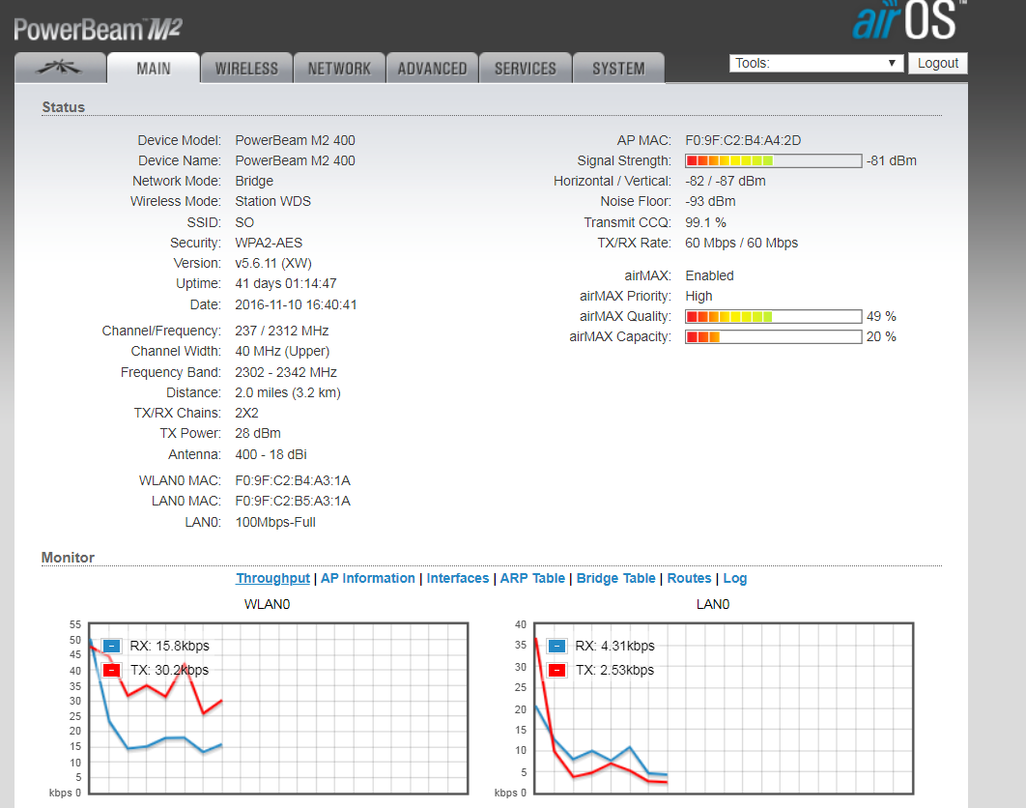
Task: Click the Network Mode value Bridge
Action: coord(254,181)
